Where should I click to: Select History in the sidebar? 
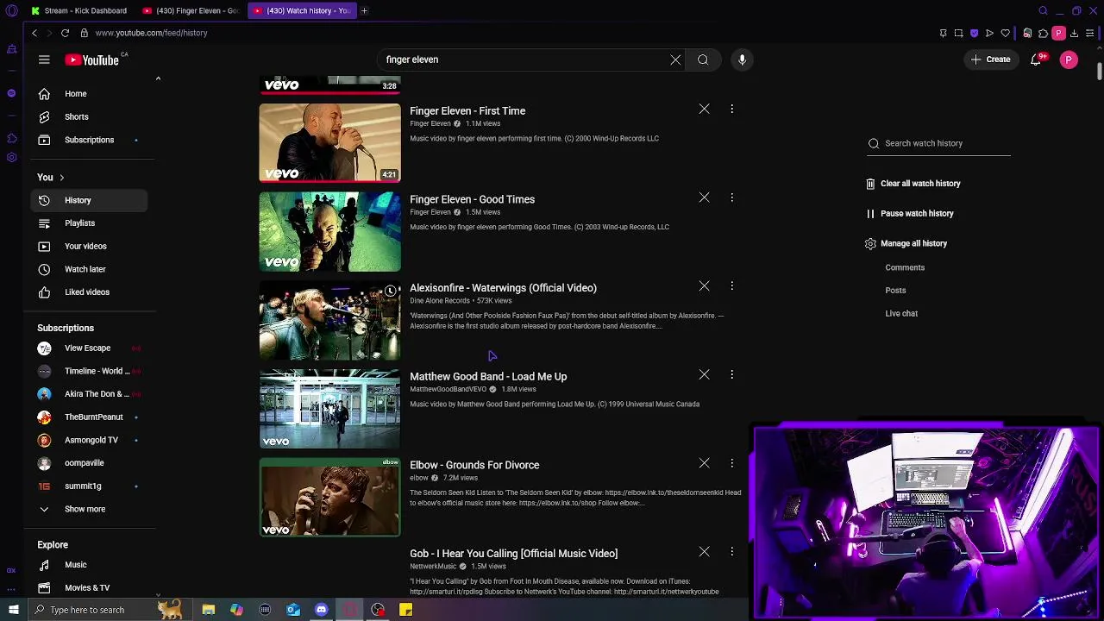[90, 200]
